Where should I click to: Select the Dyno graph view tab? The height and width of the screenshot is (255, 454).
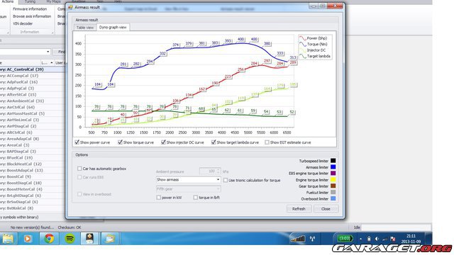click(113, 27)
